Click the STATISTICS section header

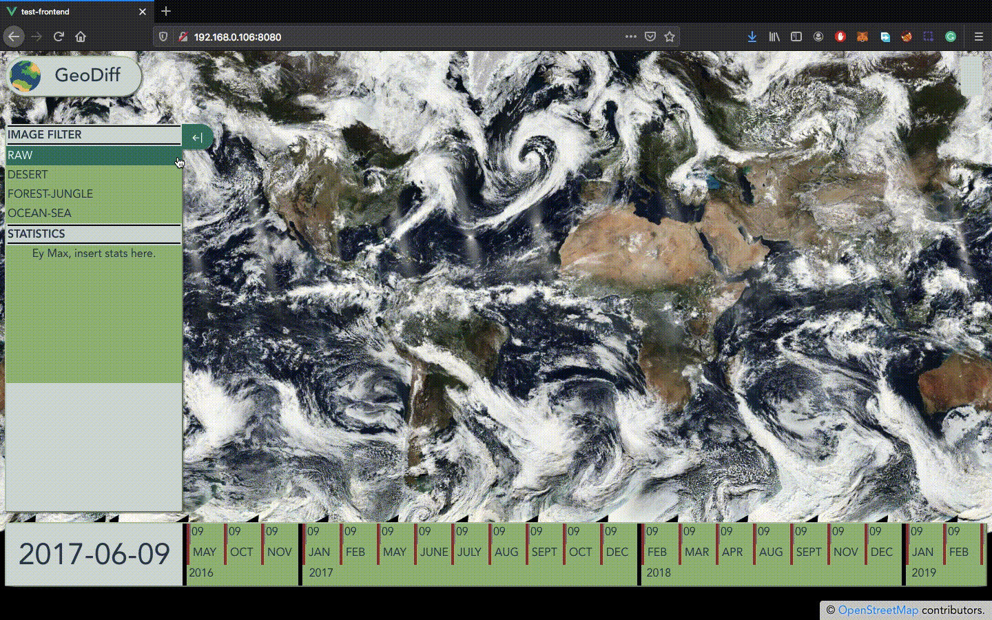point(94,234)
